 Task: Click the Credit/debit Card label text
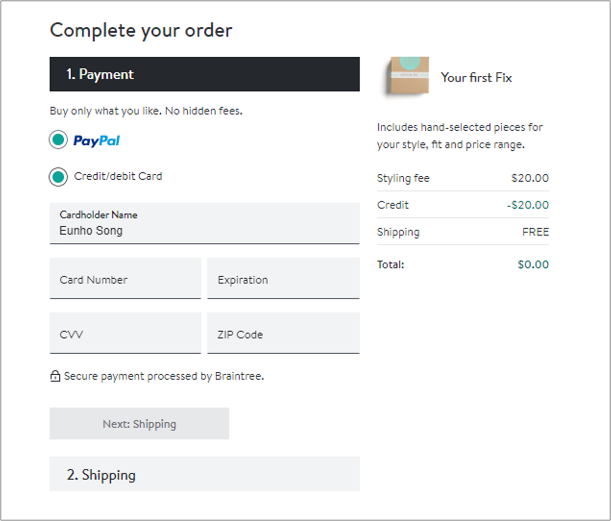click(x=118, y=176)
